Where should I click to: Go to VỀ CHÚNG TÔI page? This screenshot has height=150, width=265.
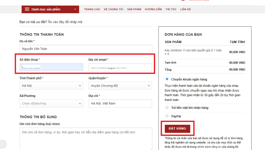(113, 9)
